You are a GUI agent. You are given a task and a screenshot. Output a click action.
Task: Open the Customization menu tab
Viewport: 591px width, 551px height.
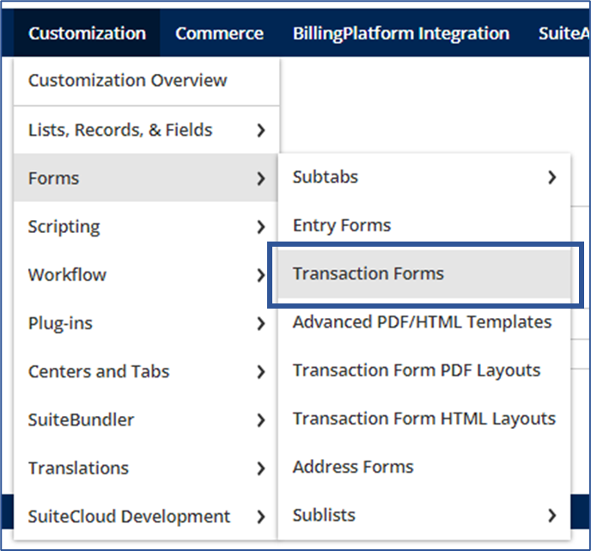tap(87, 34)
